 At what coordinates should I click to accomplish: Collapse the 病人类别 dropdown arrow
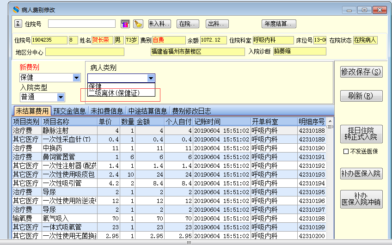coord(151,78)
